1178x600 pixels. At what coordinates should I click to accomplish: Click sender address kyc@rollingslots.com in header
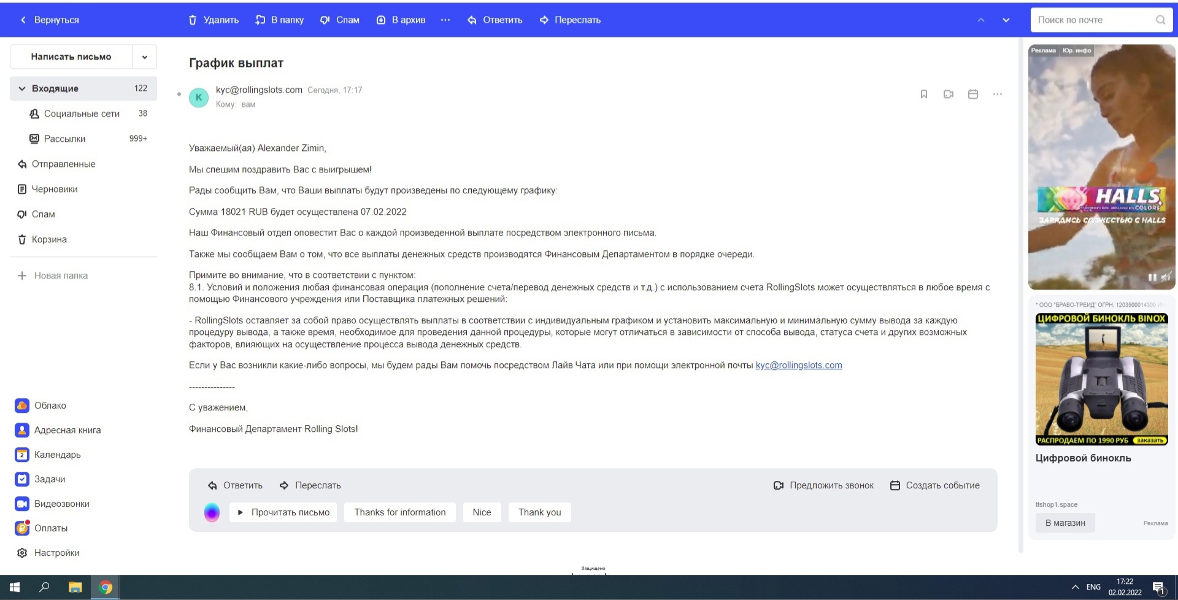click(x=259, y=90)
